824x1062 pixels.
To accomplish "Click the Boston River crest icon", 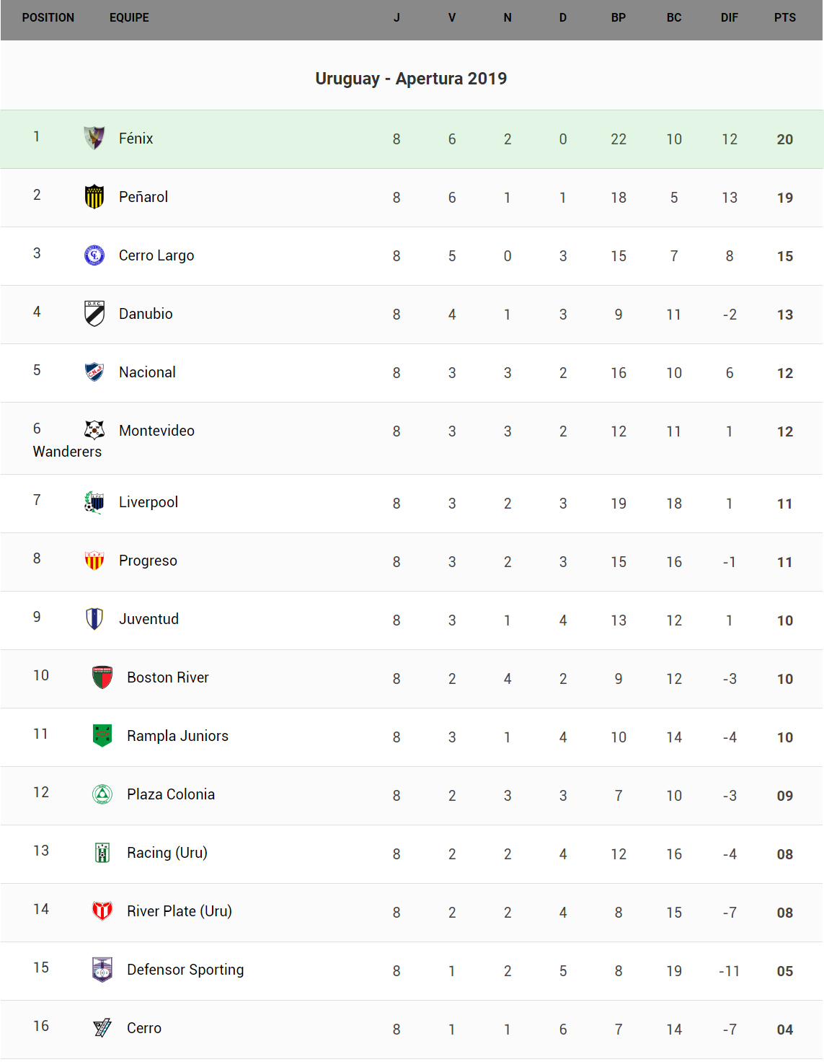I will pos(102,677).
